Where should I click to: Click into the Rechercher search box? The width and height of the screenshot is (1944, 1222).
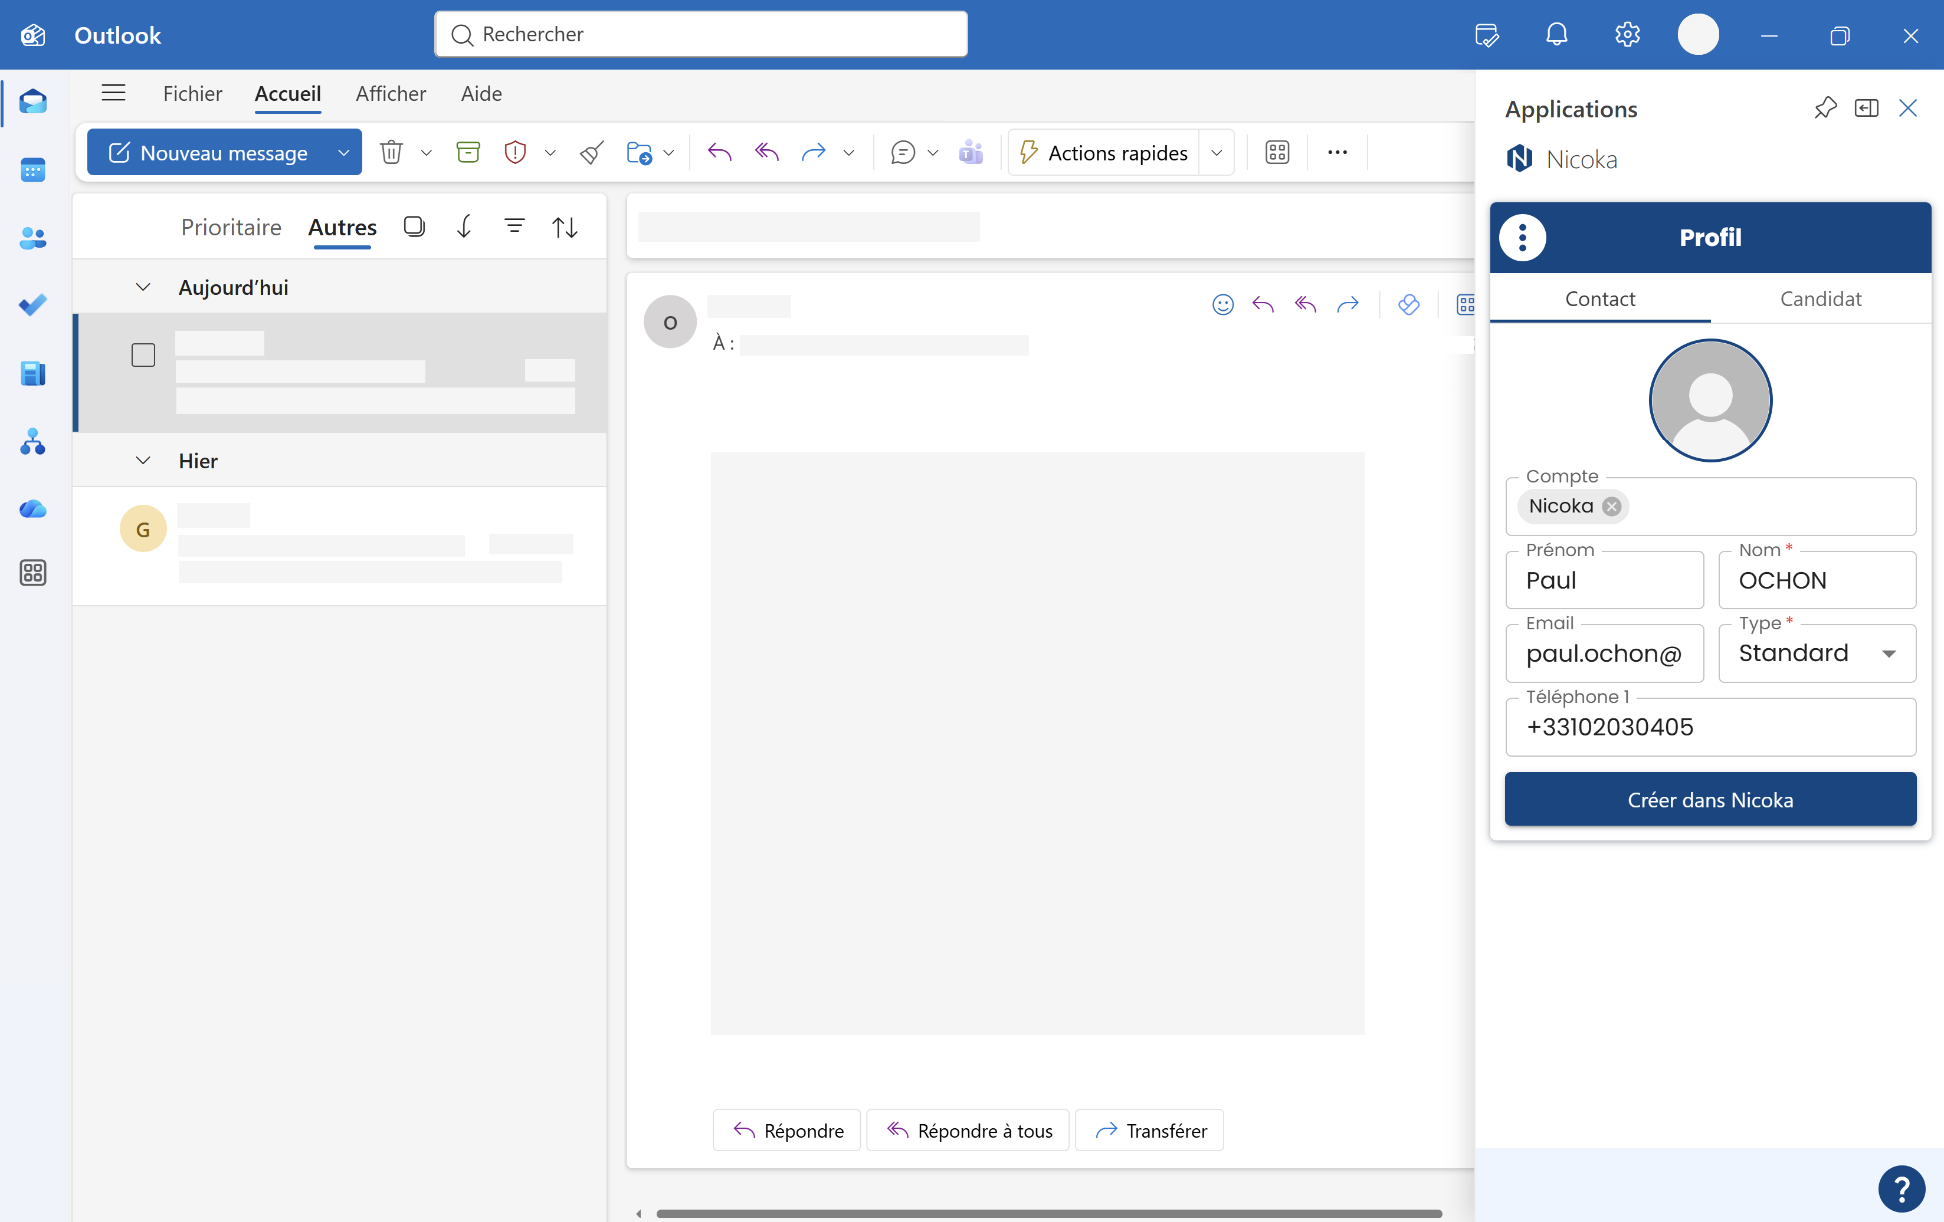tap(701, 34)
